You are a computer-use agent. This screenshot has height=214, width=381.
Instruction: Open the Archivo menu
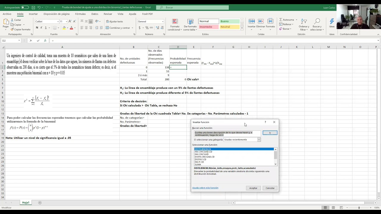pyautogui.click(x=7, y=14)
